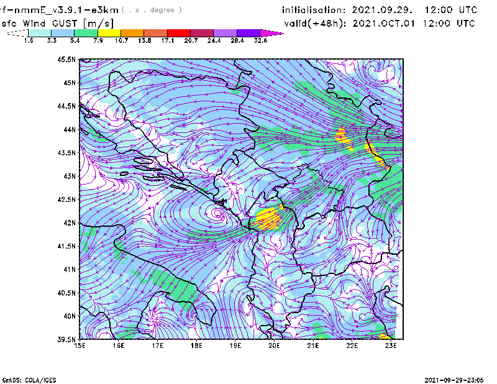This screenshot has width=497, height=384.
Task: Click the magenta arrow end of colorbar
Action: (x=271, y=33)
